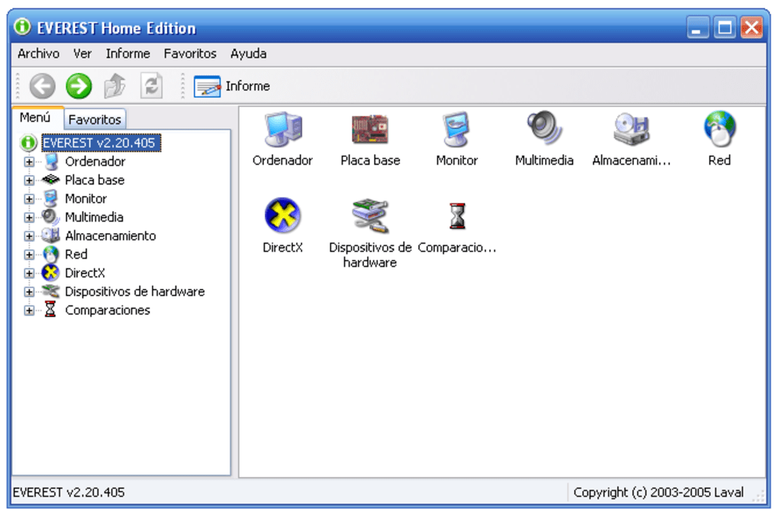Expand the Ordenador tree node

pos(29,162)
